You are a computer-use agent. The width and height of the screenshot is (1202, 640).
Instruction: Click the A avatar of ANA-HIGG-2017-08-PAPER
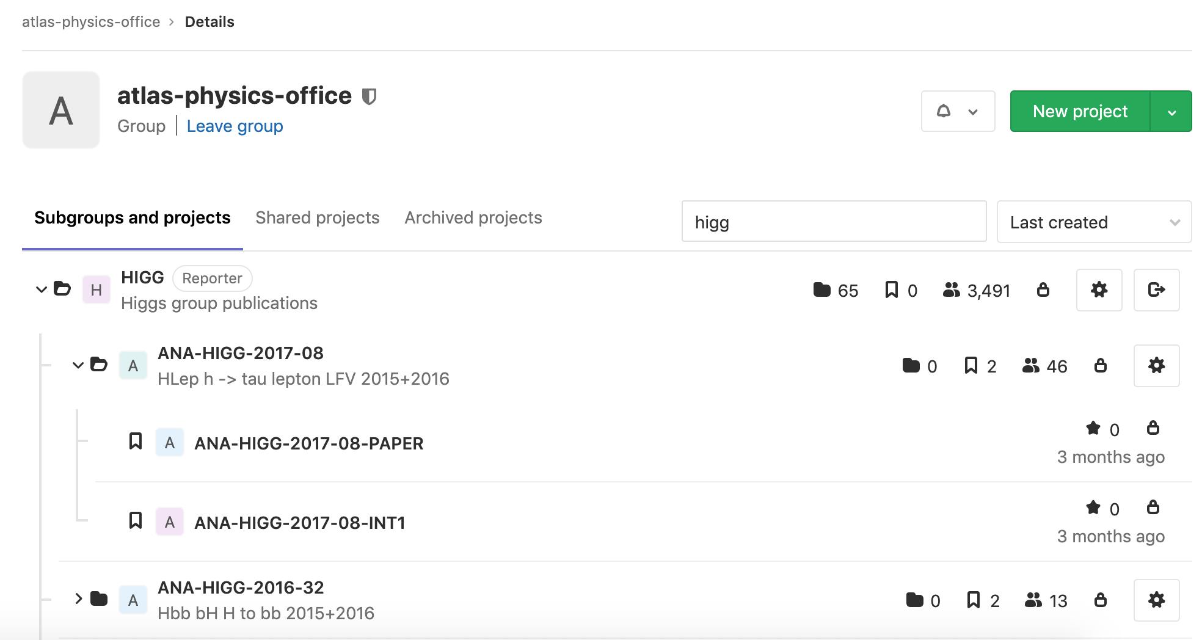[x=170, y=443]
